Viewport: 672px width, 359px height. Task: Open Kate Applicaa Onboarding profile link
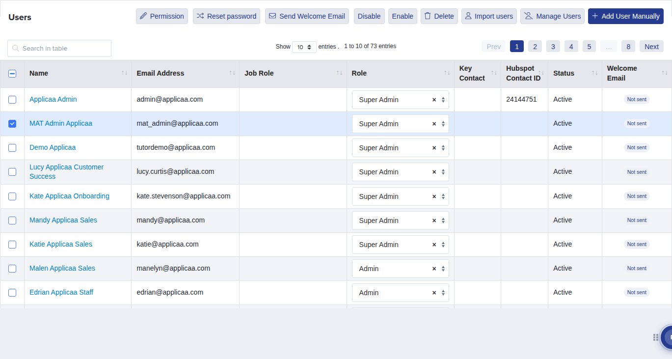coord(69,196)
